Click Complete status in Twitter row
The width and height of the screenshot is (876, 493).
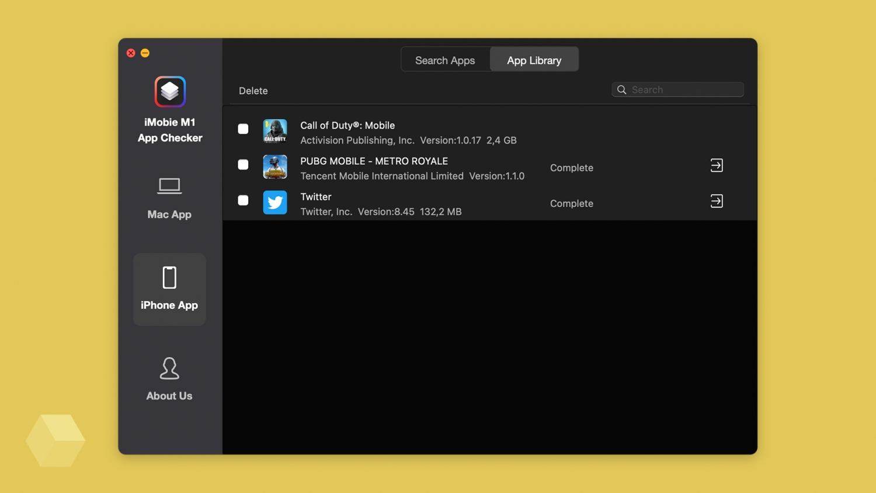572,203
